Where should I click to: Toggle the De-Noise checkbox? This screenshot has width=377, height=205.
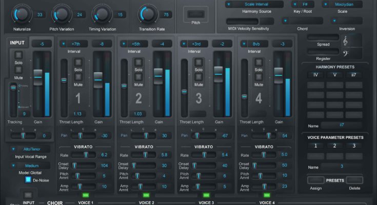[28, 181]
